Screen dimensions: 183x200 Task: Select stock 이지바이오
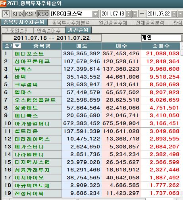[37, 178]
